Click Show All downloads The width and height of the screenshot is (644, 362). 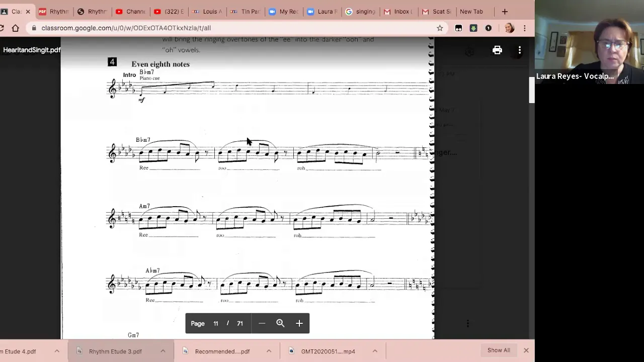click(499, 350)
